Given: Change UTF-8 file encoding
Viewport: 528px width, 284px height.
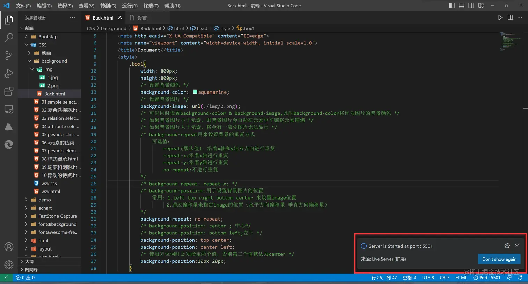Looking at the screenshot, I should pos(428,278).
